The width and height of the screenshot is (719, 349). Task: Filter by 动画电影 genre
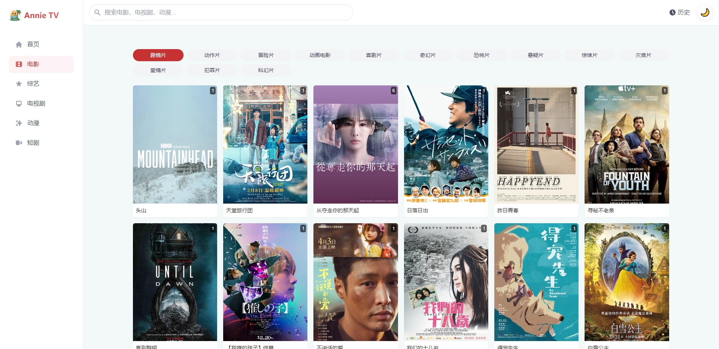click(320, 55)
